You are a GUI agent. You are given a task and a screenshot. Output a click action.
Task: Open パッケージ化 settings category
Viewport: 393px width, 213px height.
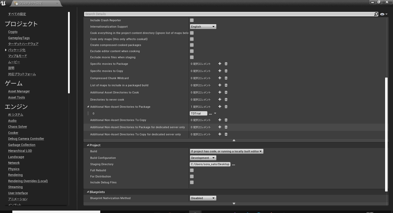[x=17, y=50]
